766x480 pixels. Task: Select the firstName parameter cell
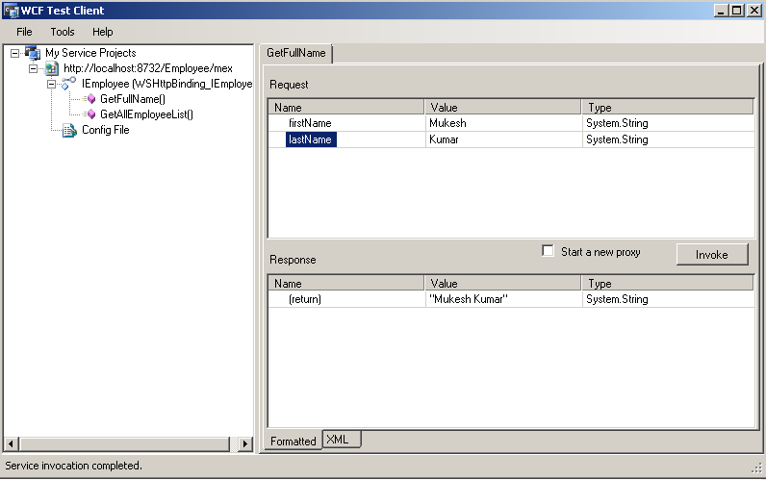coord(310,123)
